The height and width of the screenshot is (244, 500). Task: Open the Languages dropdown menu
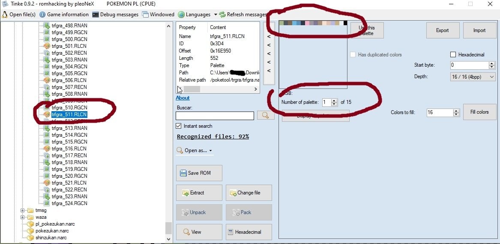pos(198,15)
